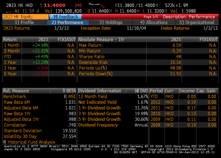This screenshot has width=221, height=158.
Task: Click the 5 Yr Dividend Growth 30.60%
Action: (x=141, y=119)
